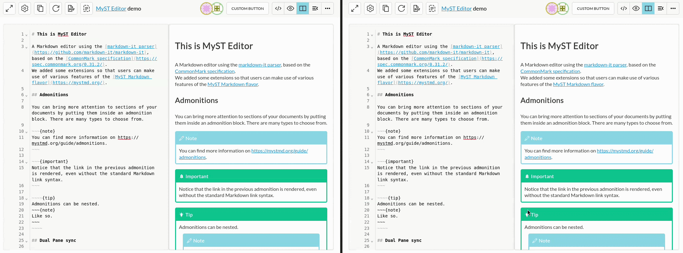The height and width of the screenshot is (253, 683).
Task: Open markdown-it parser link in right preview
Action: point(605,65)
